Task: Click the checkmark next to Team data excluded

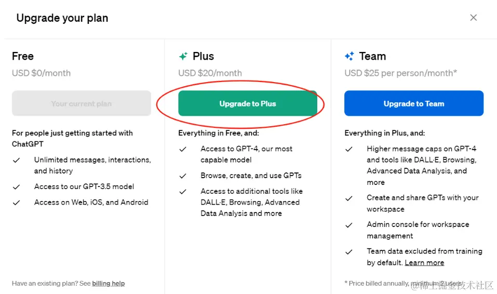Action: click(x=349, y=251)
